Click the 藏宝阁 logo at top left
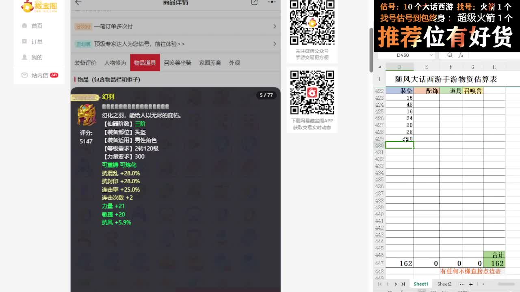Viewport: 520px width, 292px height. pos(40,7)
